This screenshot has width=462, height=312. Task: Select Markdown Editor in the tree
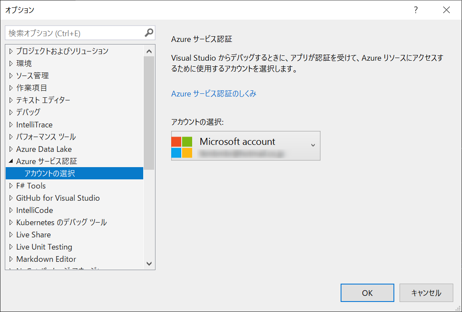click(46, 259)
